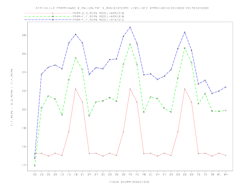Click y-axis tick label 24
The width and height of the screenshot is (246, 190).
click(24, 72)
